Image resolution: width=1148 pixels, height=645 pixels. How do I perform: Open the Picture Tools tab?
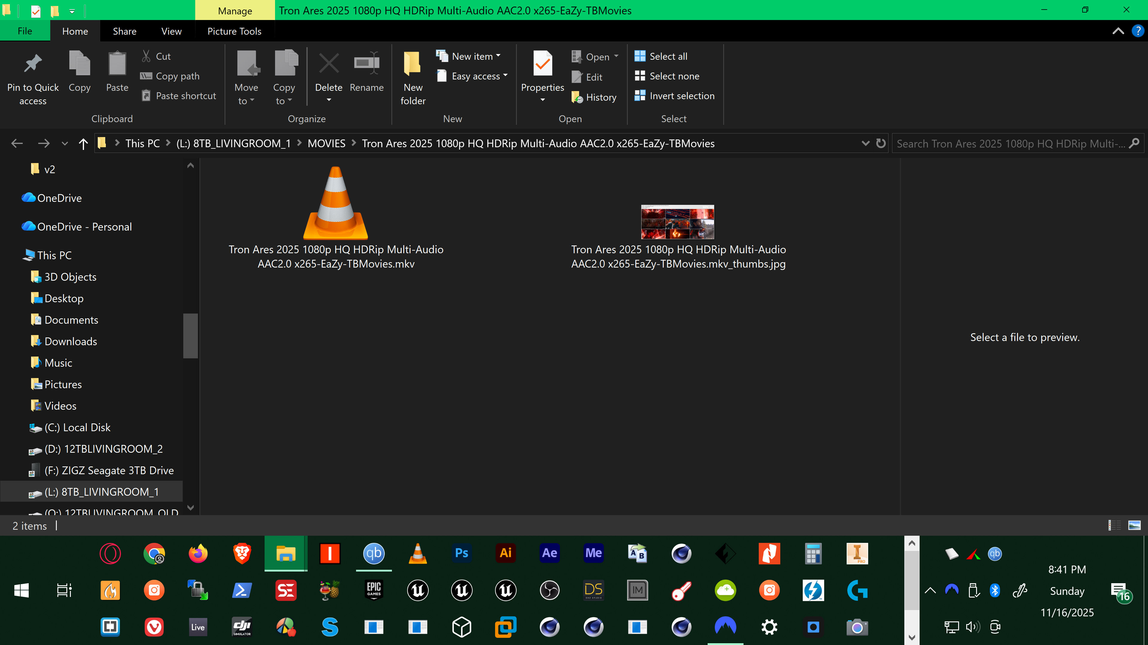(x=234, y=31)
